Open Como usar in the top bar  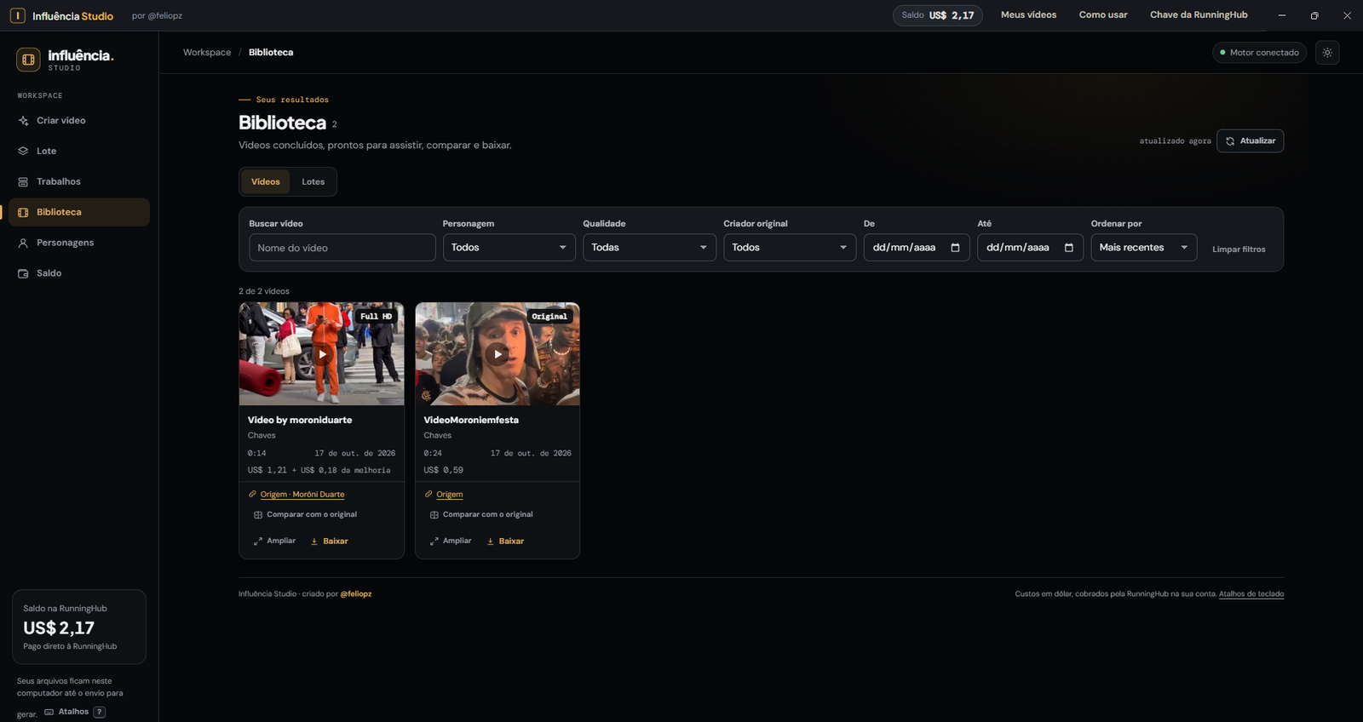click(x=1103, y=15)
